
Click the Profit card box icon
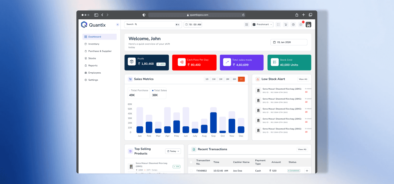[132, 62]
